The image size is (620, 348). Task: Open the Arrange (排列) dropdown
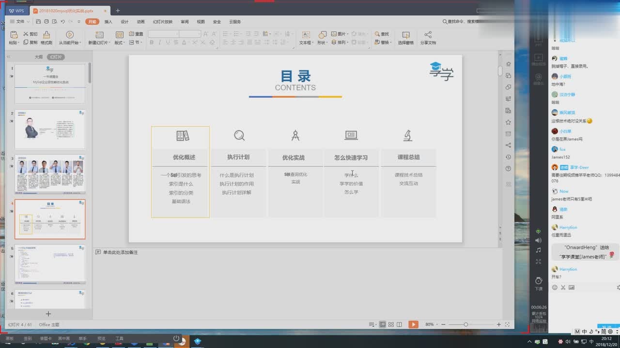[340, 43]
